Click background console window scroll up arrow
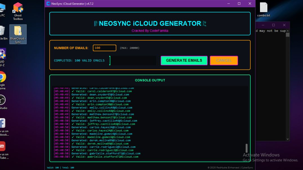The height and width of the screenshot is (170, 303). click(288, 31)
